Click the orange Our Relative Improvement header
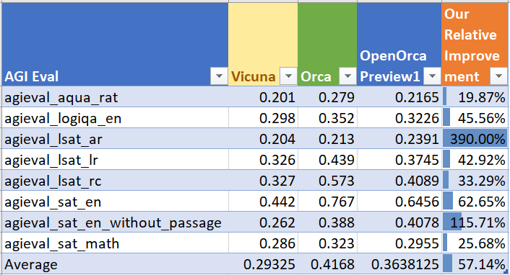Viewport: 510px width, 275px height. pos(475,44)
